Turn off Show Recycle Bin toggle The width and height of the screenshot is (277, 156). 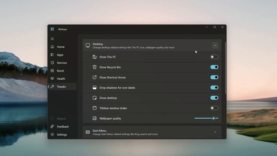[x=214, y=67]
